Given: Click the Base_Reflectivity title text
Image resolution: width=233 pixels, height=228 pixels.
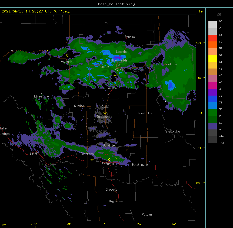Looking at the screenshot, I should pos(116,4).
